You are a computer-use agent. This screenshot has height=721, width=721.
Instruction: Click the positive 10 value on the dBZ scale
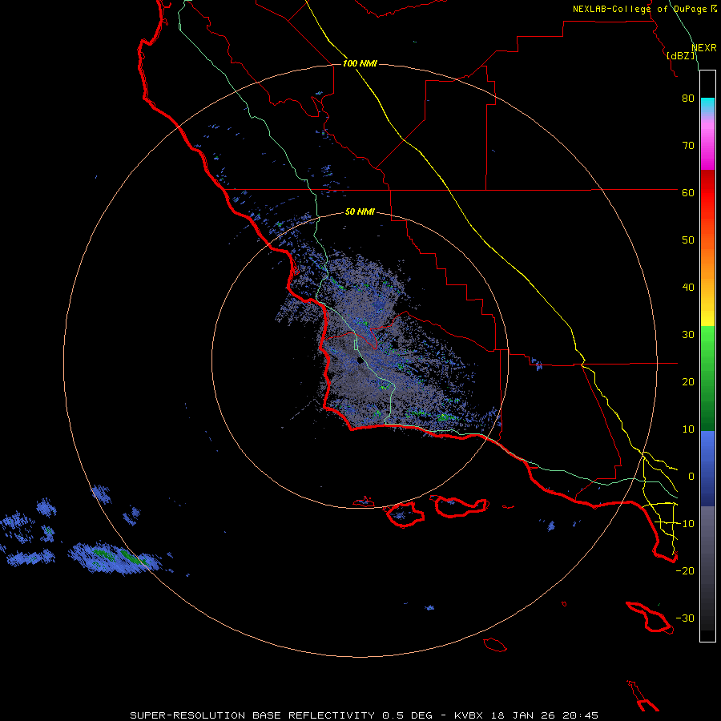[x=688, y=429]
